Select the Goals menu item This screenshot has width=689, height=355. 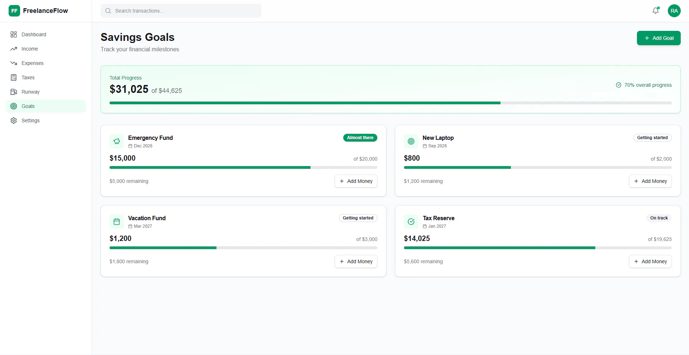46,106
